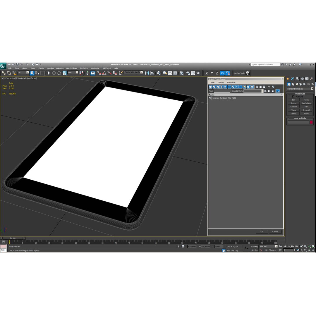Activate the Select and Rotate tool
The image size is (316, 316).
tap(59, 73)
